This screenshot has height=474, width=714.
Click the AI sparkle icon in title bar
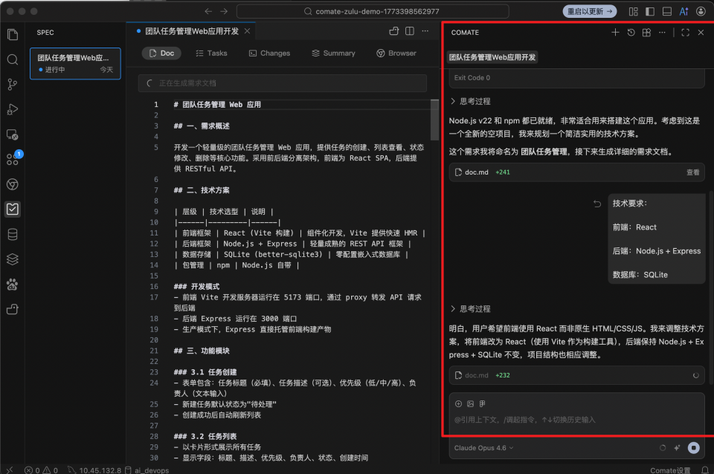(684, 11)
